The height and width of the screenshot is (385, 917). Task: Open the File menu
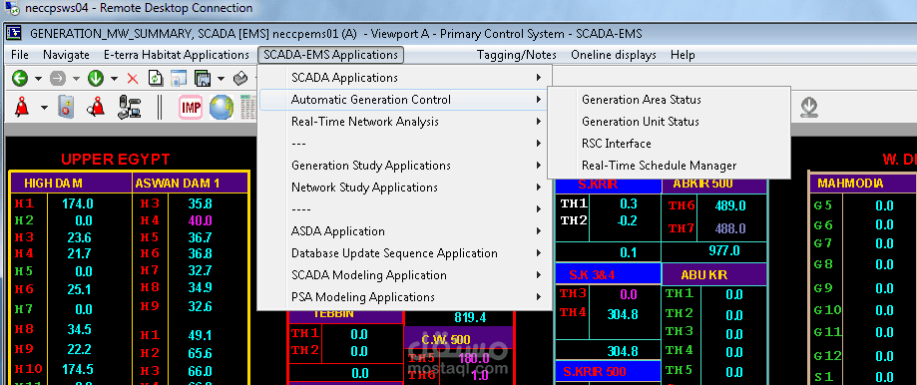coord(19,55)
